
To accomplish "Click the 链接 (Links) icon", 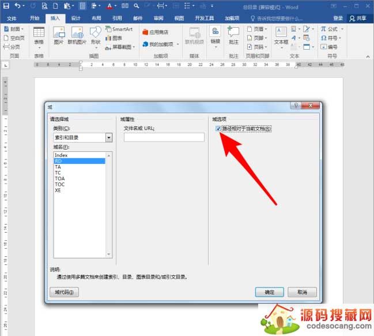I will coord(215,35).
